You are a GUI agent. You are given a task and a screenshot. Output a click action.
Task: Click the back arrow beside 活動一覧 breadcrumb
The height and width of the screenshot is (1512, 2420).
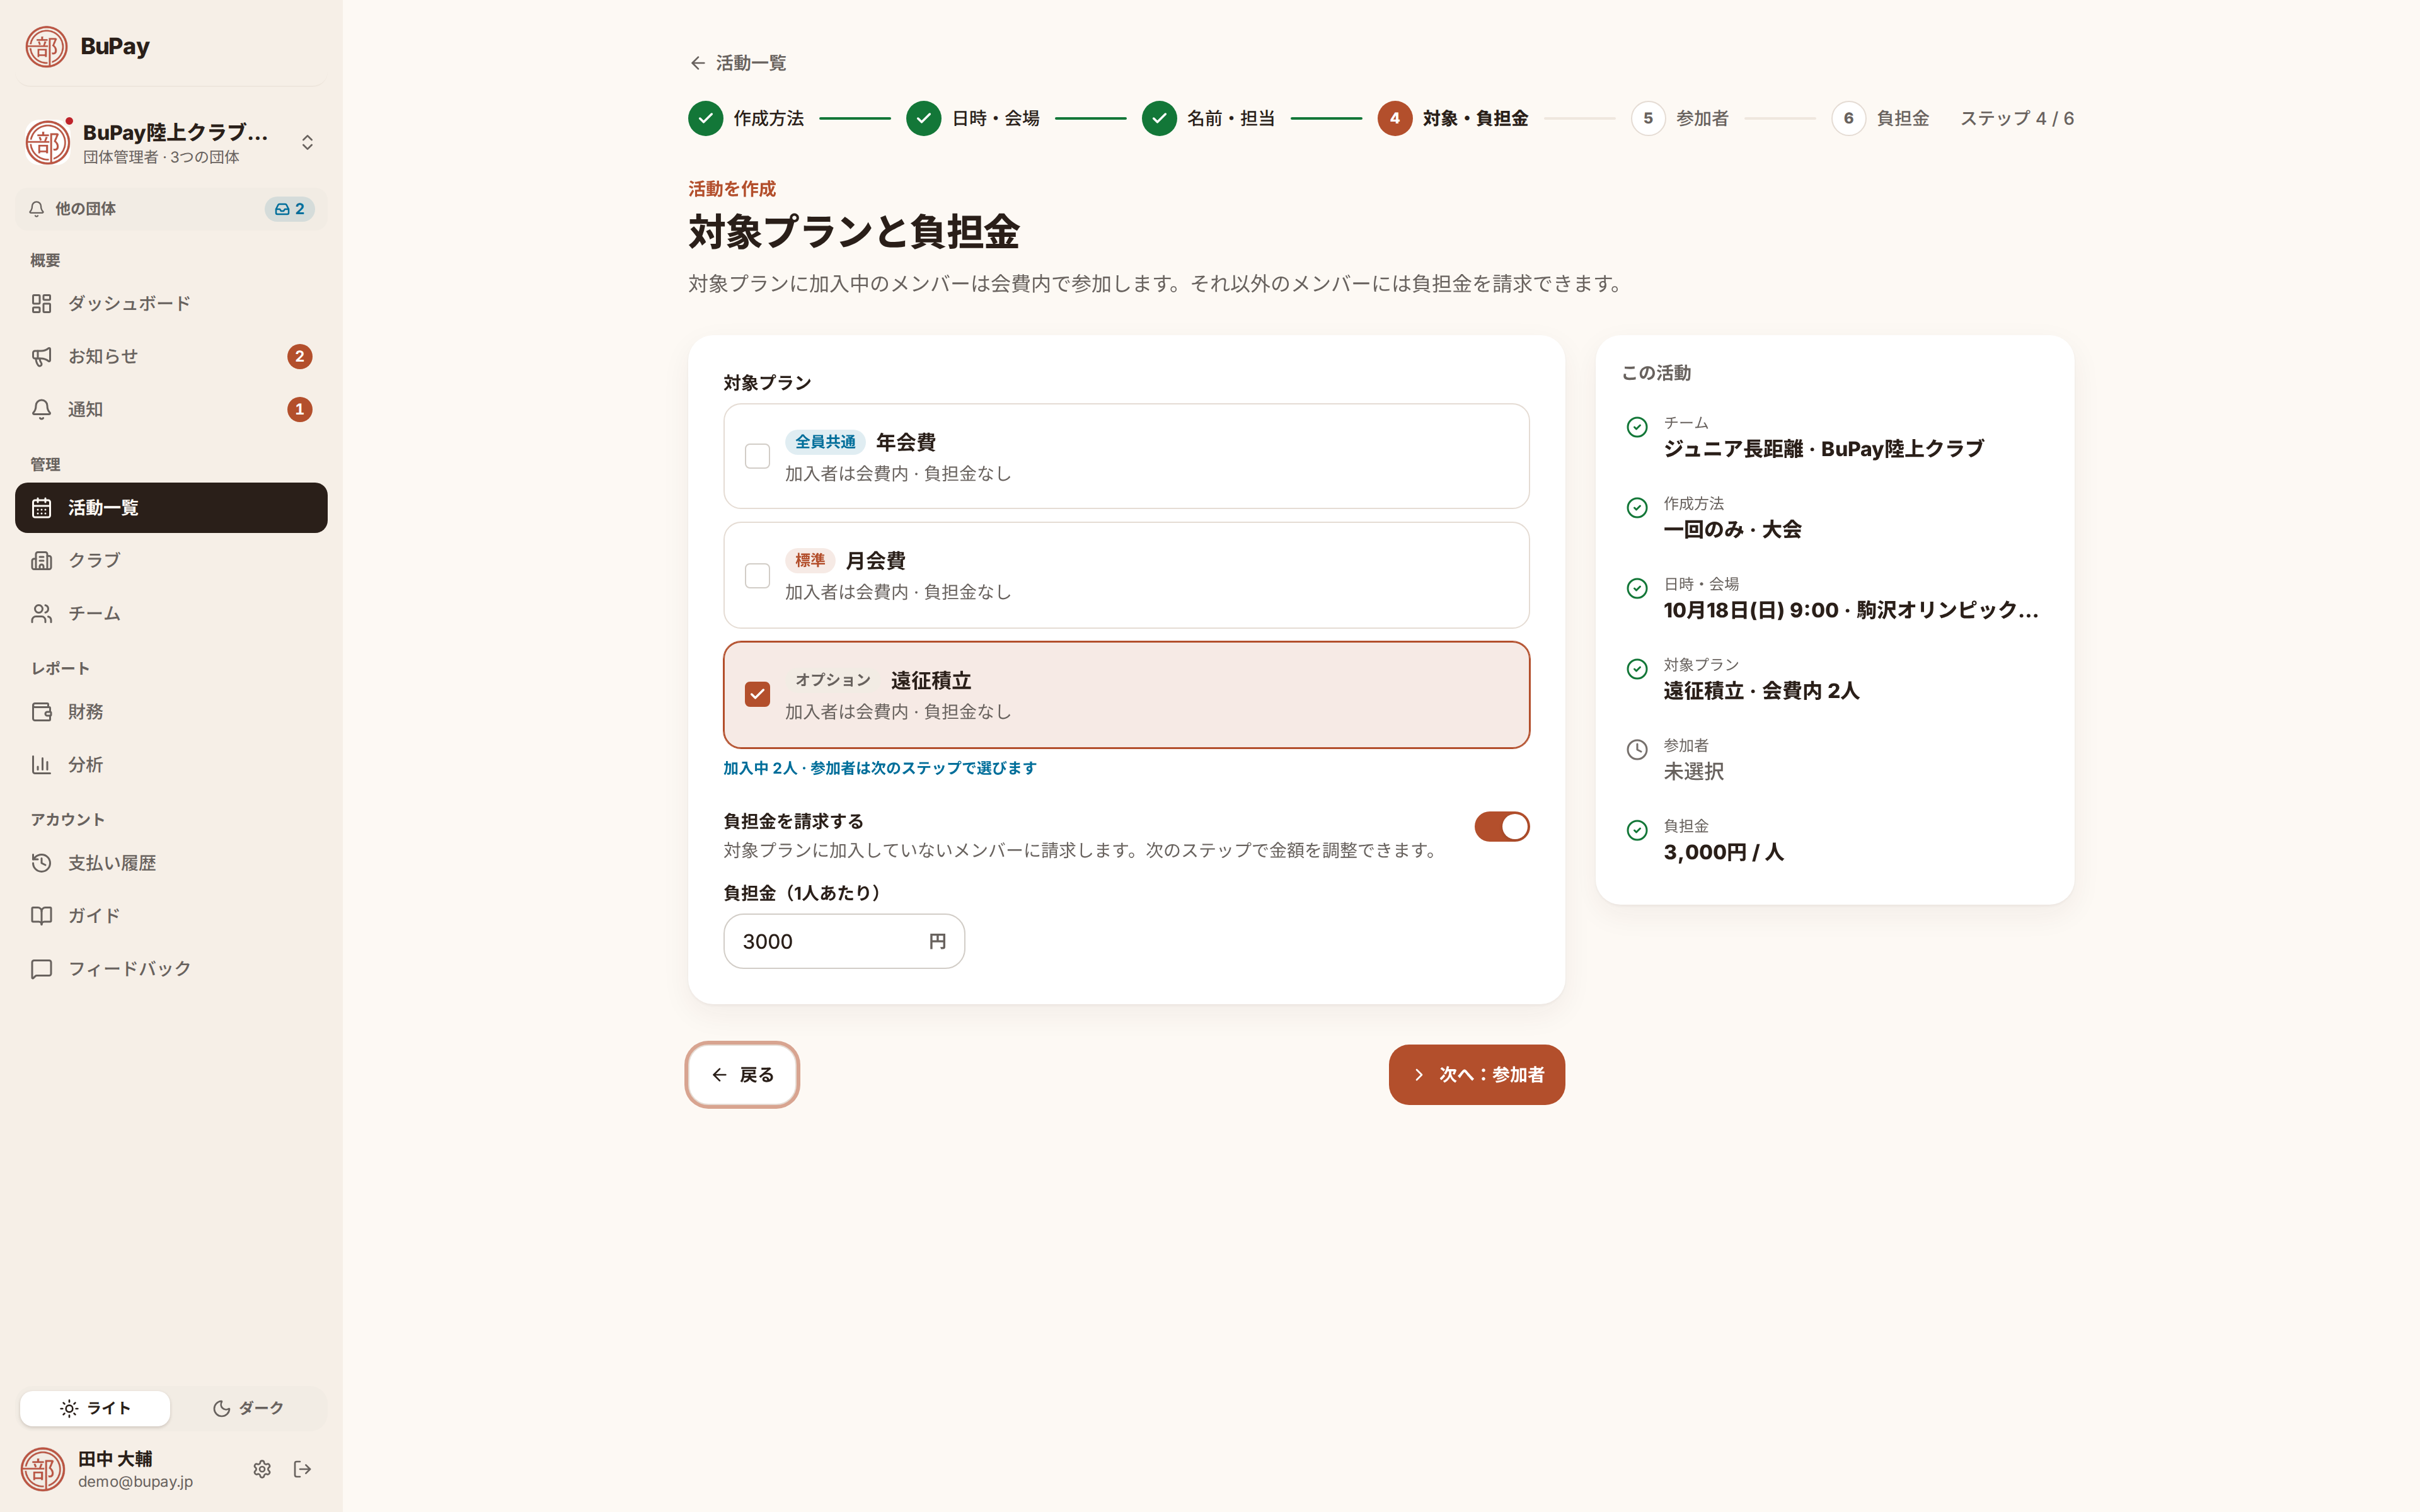pyautogui.click(x=698, y=63)
